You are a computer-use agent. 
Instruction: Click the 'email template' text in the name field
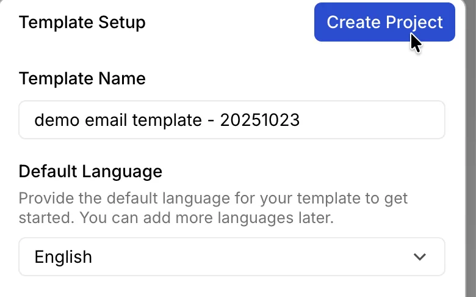point(143,120)
